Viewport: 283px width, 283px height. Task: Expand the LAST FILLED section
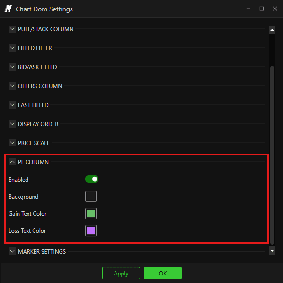tap(12, 105)
